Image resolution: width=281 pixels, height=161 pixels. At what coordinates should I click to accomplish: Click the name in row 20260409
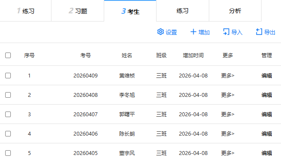(127, 76)
